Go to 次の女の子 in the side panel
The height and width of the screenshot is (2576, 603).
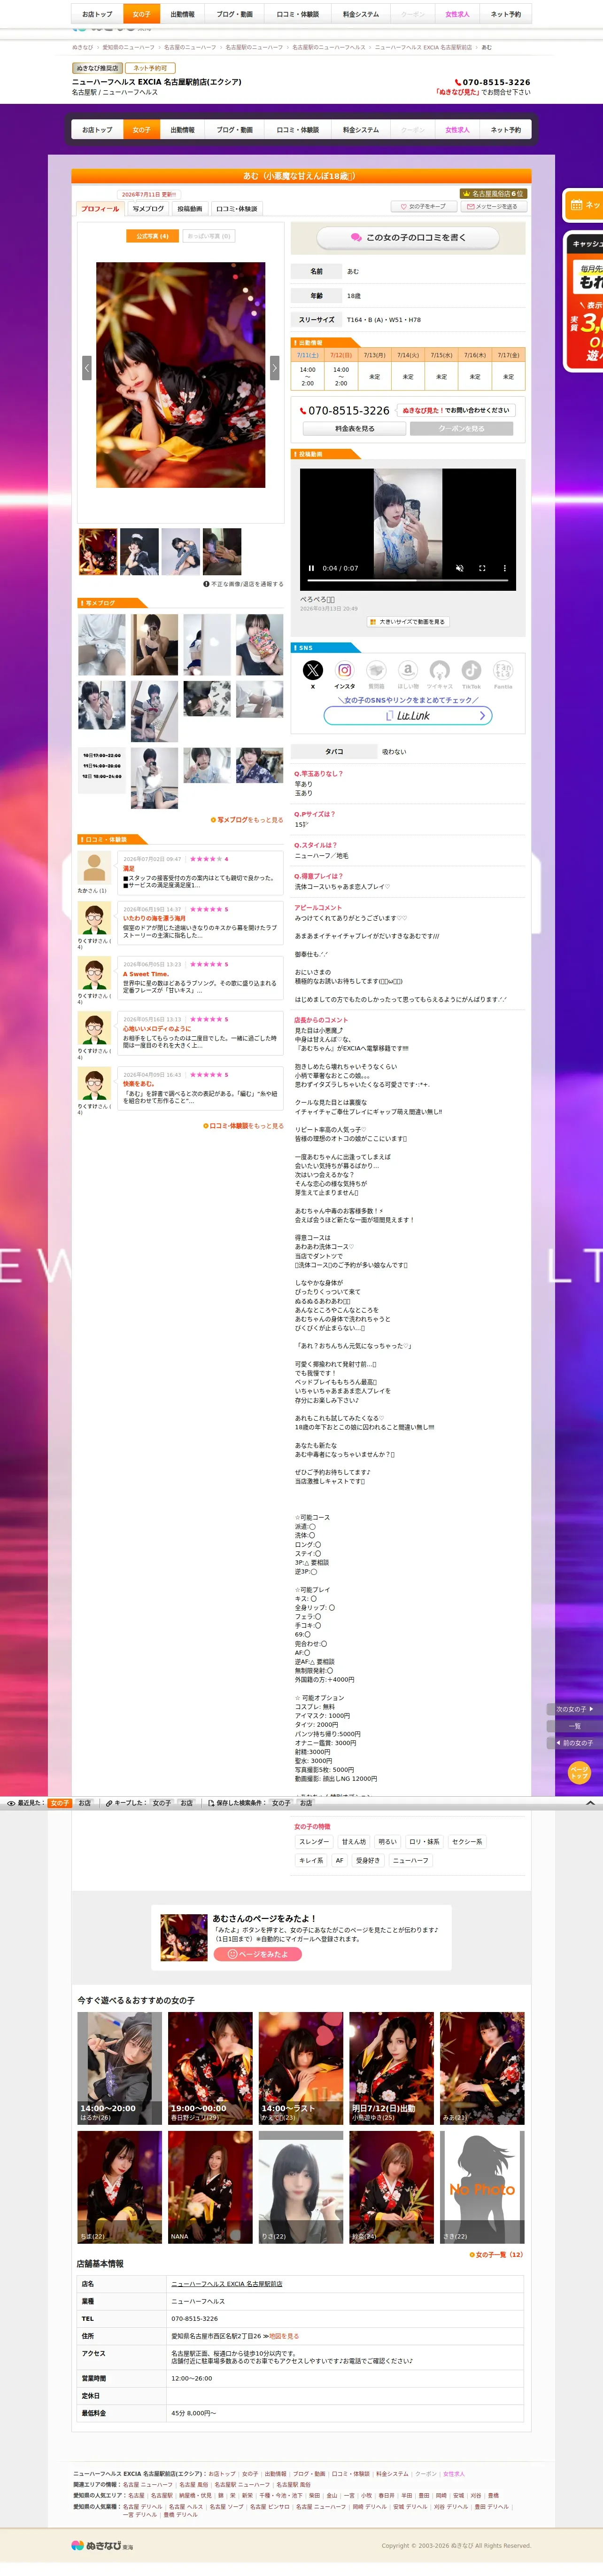[575, 1709]
